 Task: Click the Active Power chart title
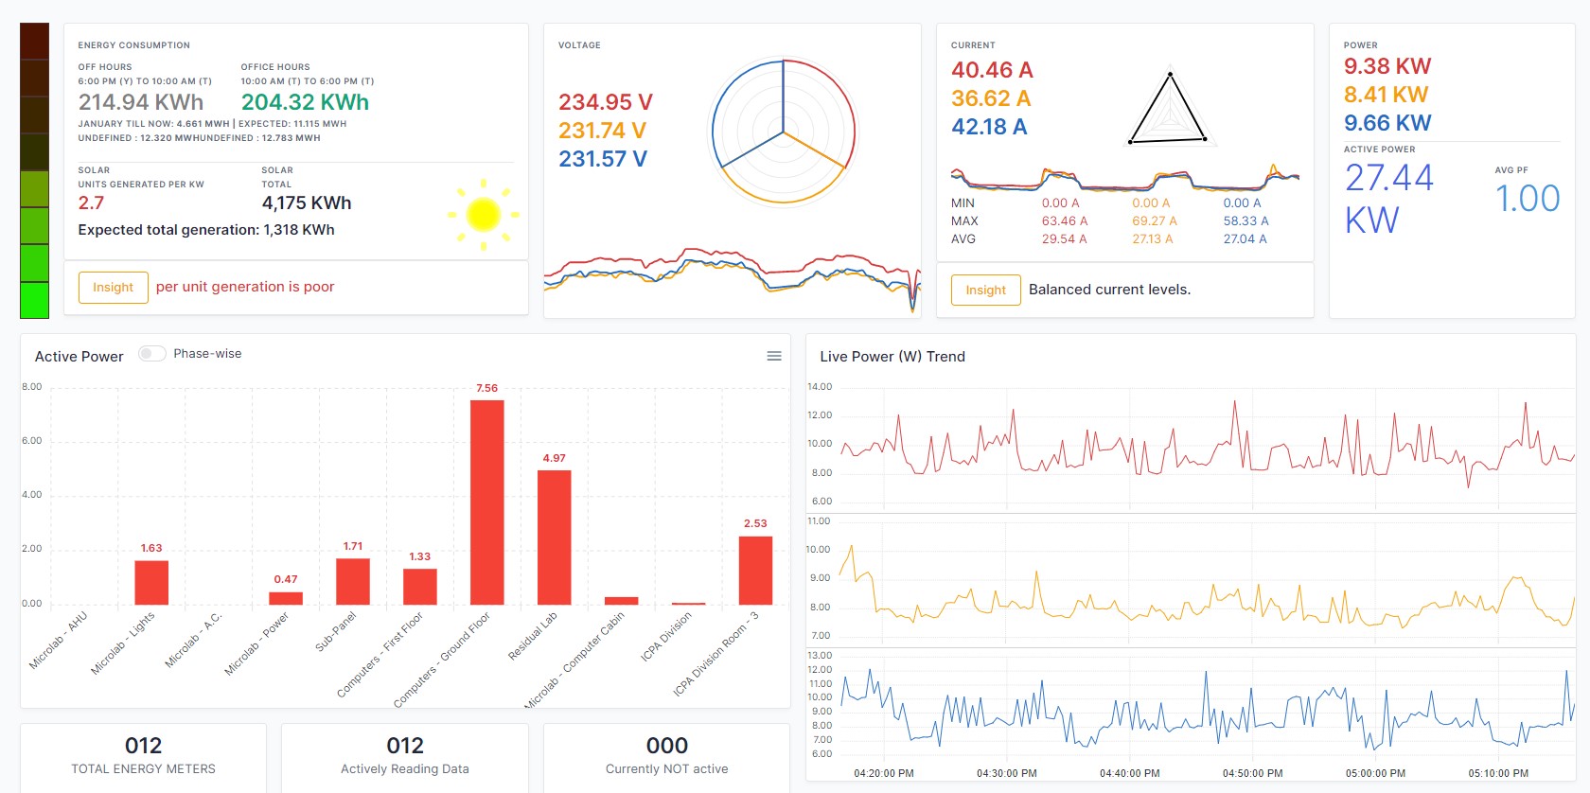tap(79, 357)
